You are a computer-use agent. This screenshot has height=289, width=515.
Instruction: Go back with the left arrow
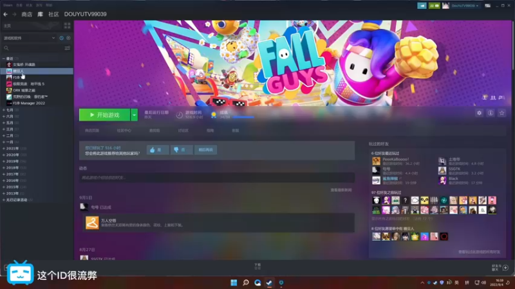point(5,14)
